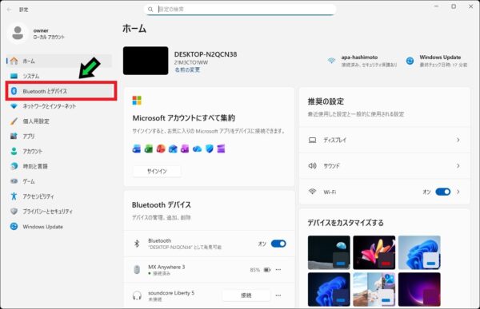
Task: Expand the ディスプレイ row chevron
Action: [458, 140]
